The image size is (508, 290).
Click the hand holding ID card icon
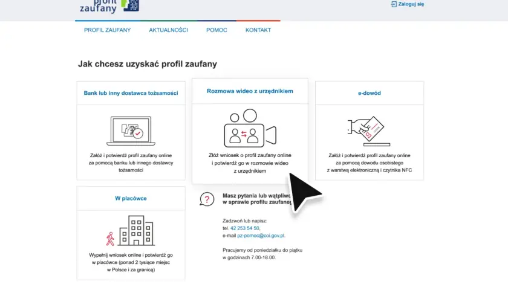tap(369, 131)
